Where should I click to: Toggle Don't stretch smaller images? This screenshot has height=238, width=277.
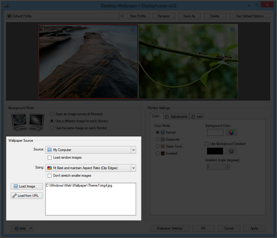tap(50, 175)
